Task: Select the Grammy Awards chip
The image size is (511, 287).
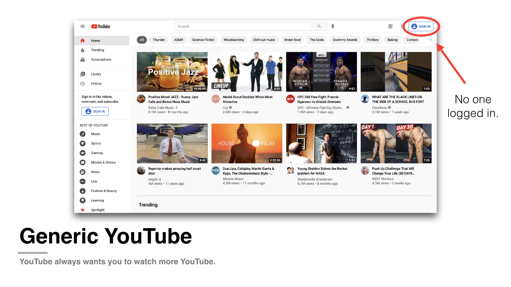Action: (345, 40)
